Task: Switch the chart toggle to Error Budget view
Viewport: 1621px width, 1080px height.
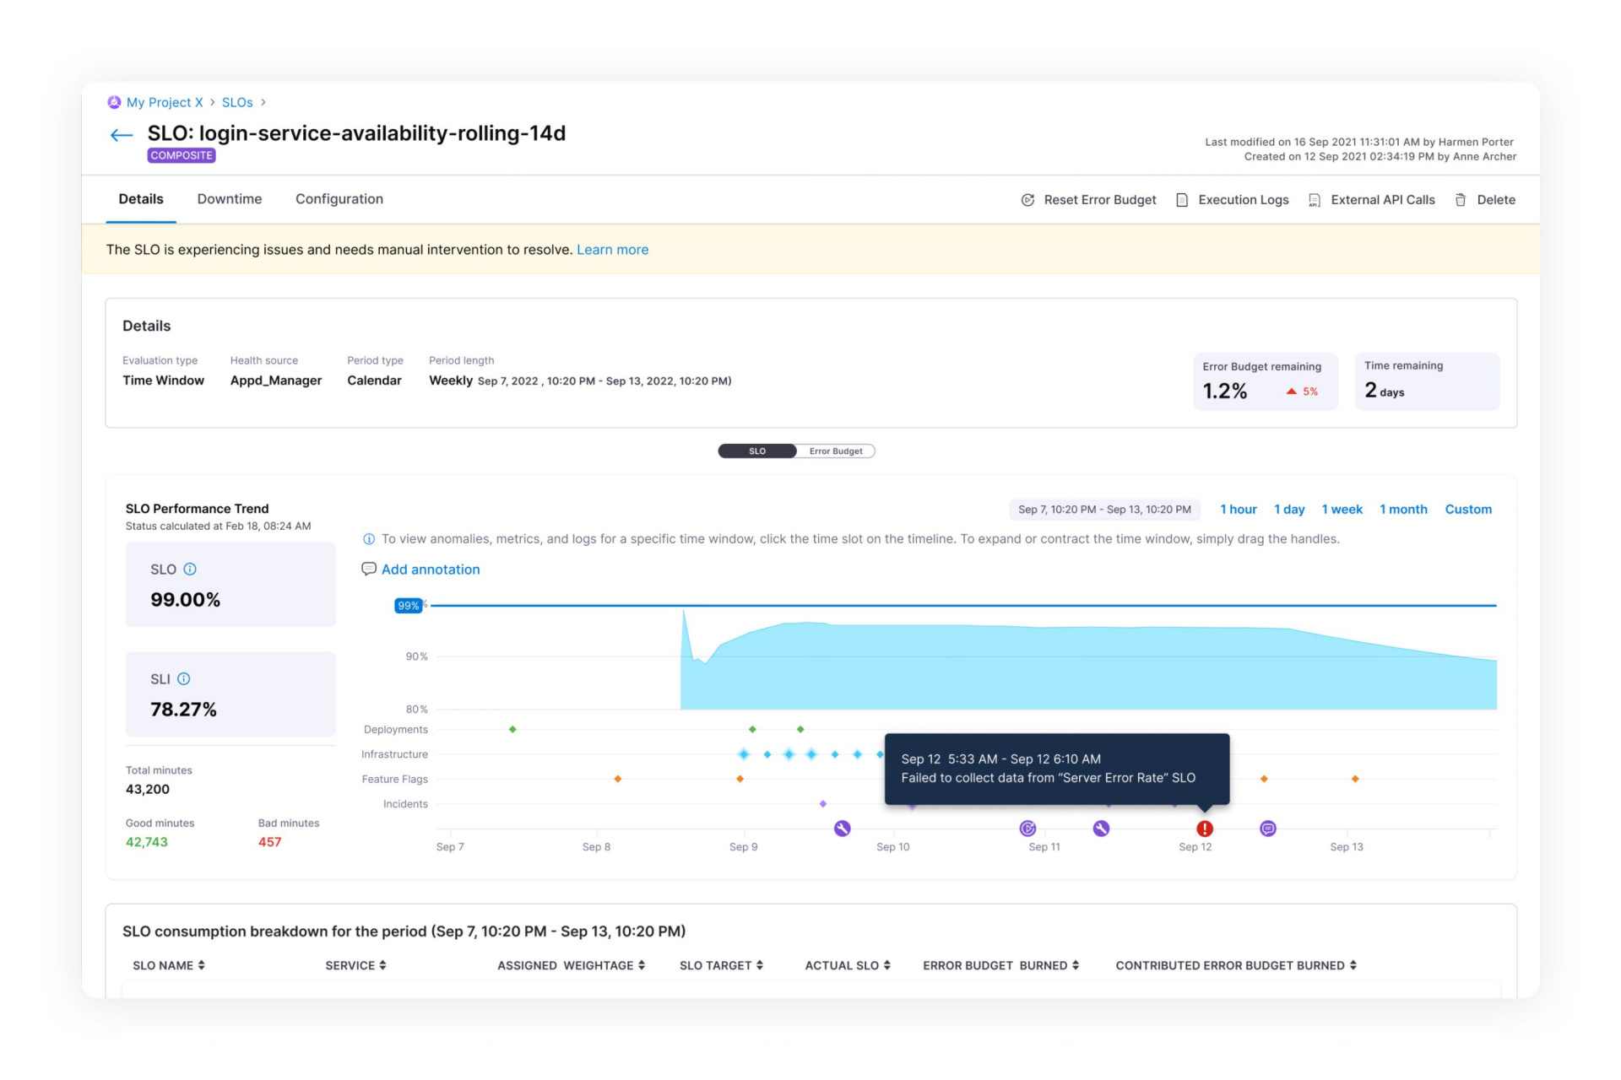Action: click(x=835, y=451)
